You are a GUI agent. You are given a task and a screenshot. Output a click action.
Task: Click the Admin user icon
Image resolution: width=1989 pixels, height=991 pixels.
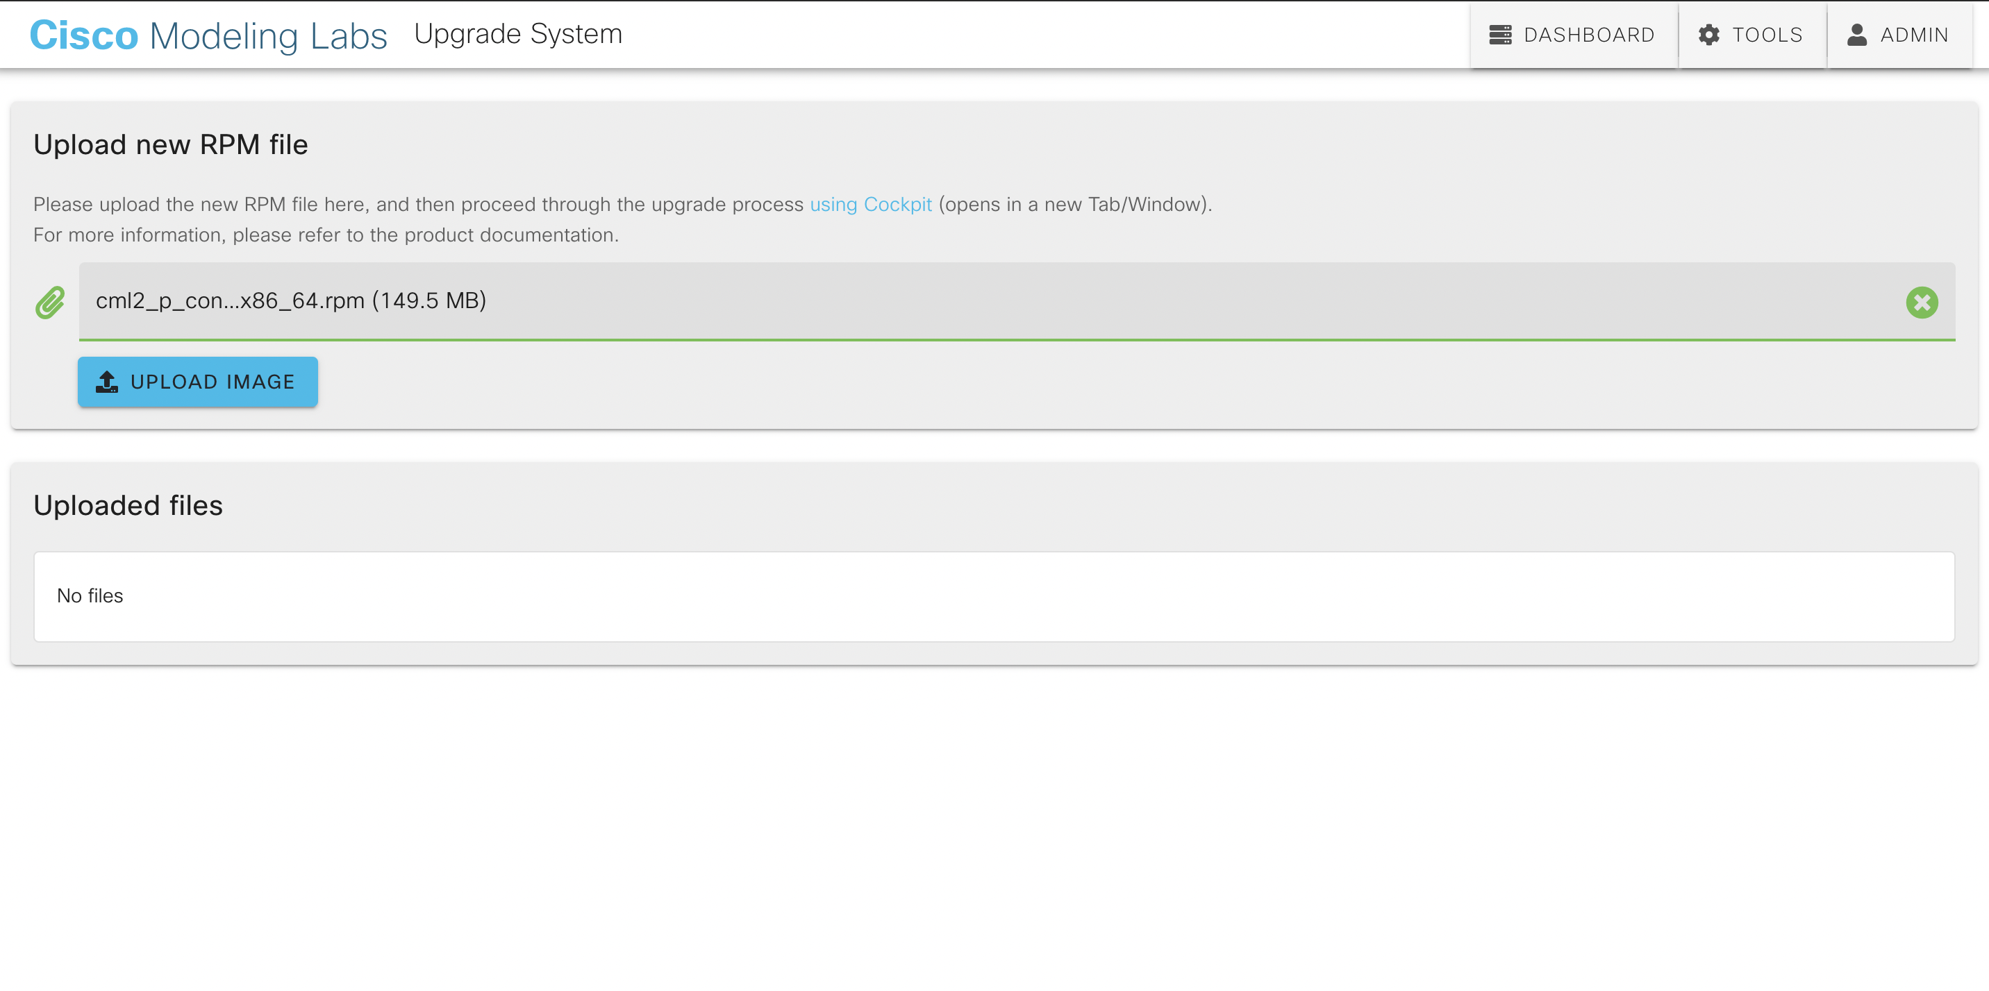1856,35
